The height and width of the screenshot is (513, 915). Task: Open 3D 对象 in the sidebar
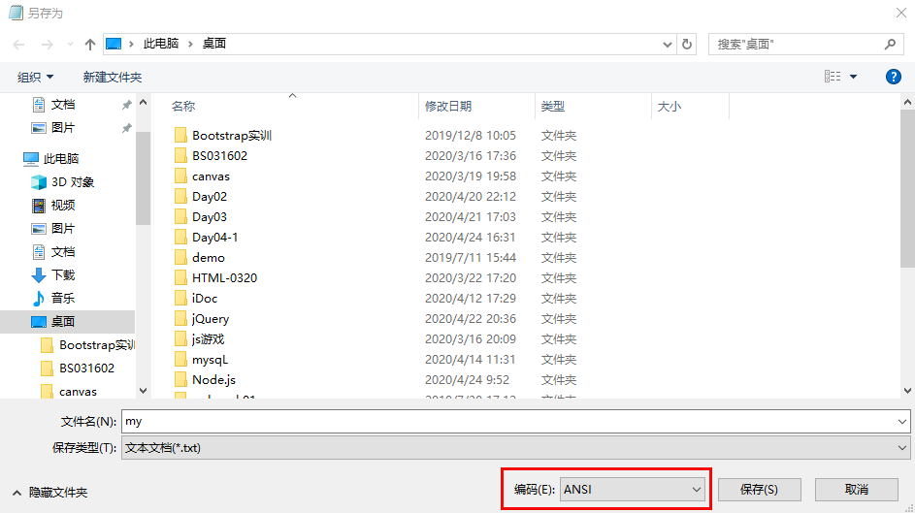tap(73, 182)
